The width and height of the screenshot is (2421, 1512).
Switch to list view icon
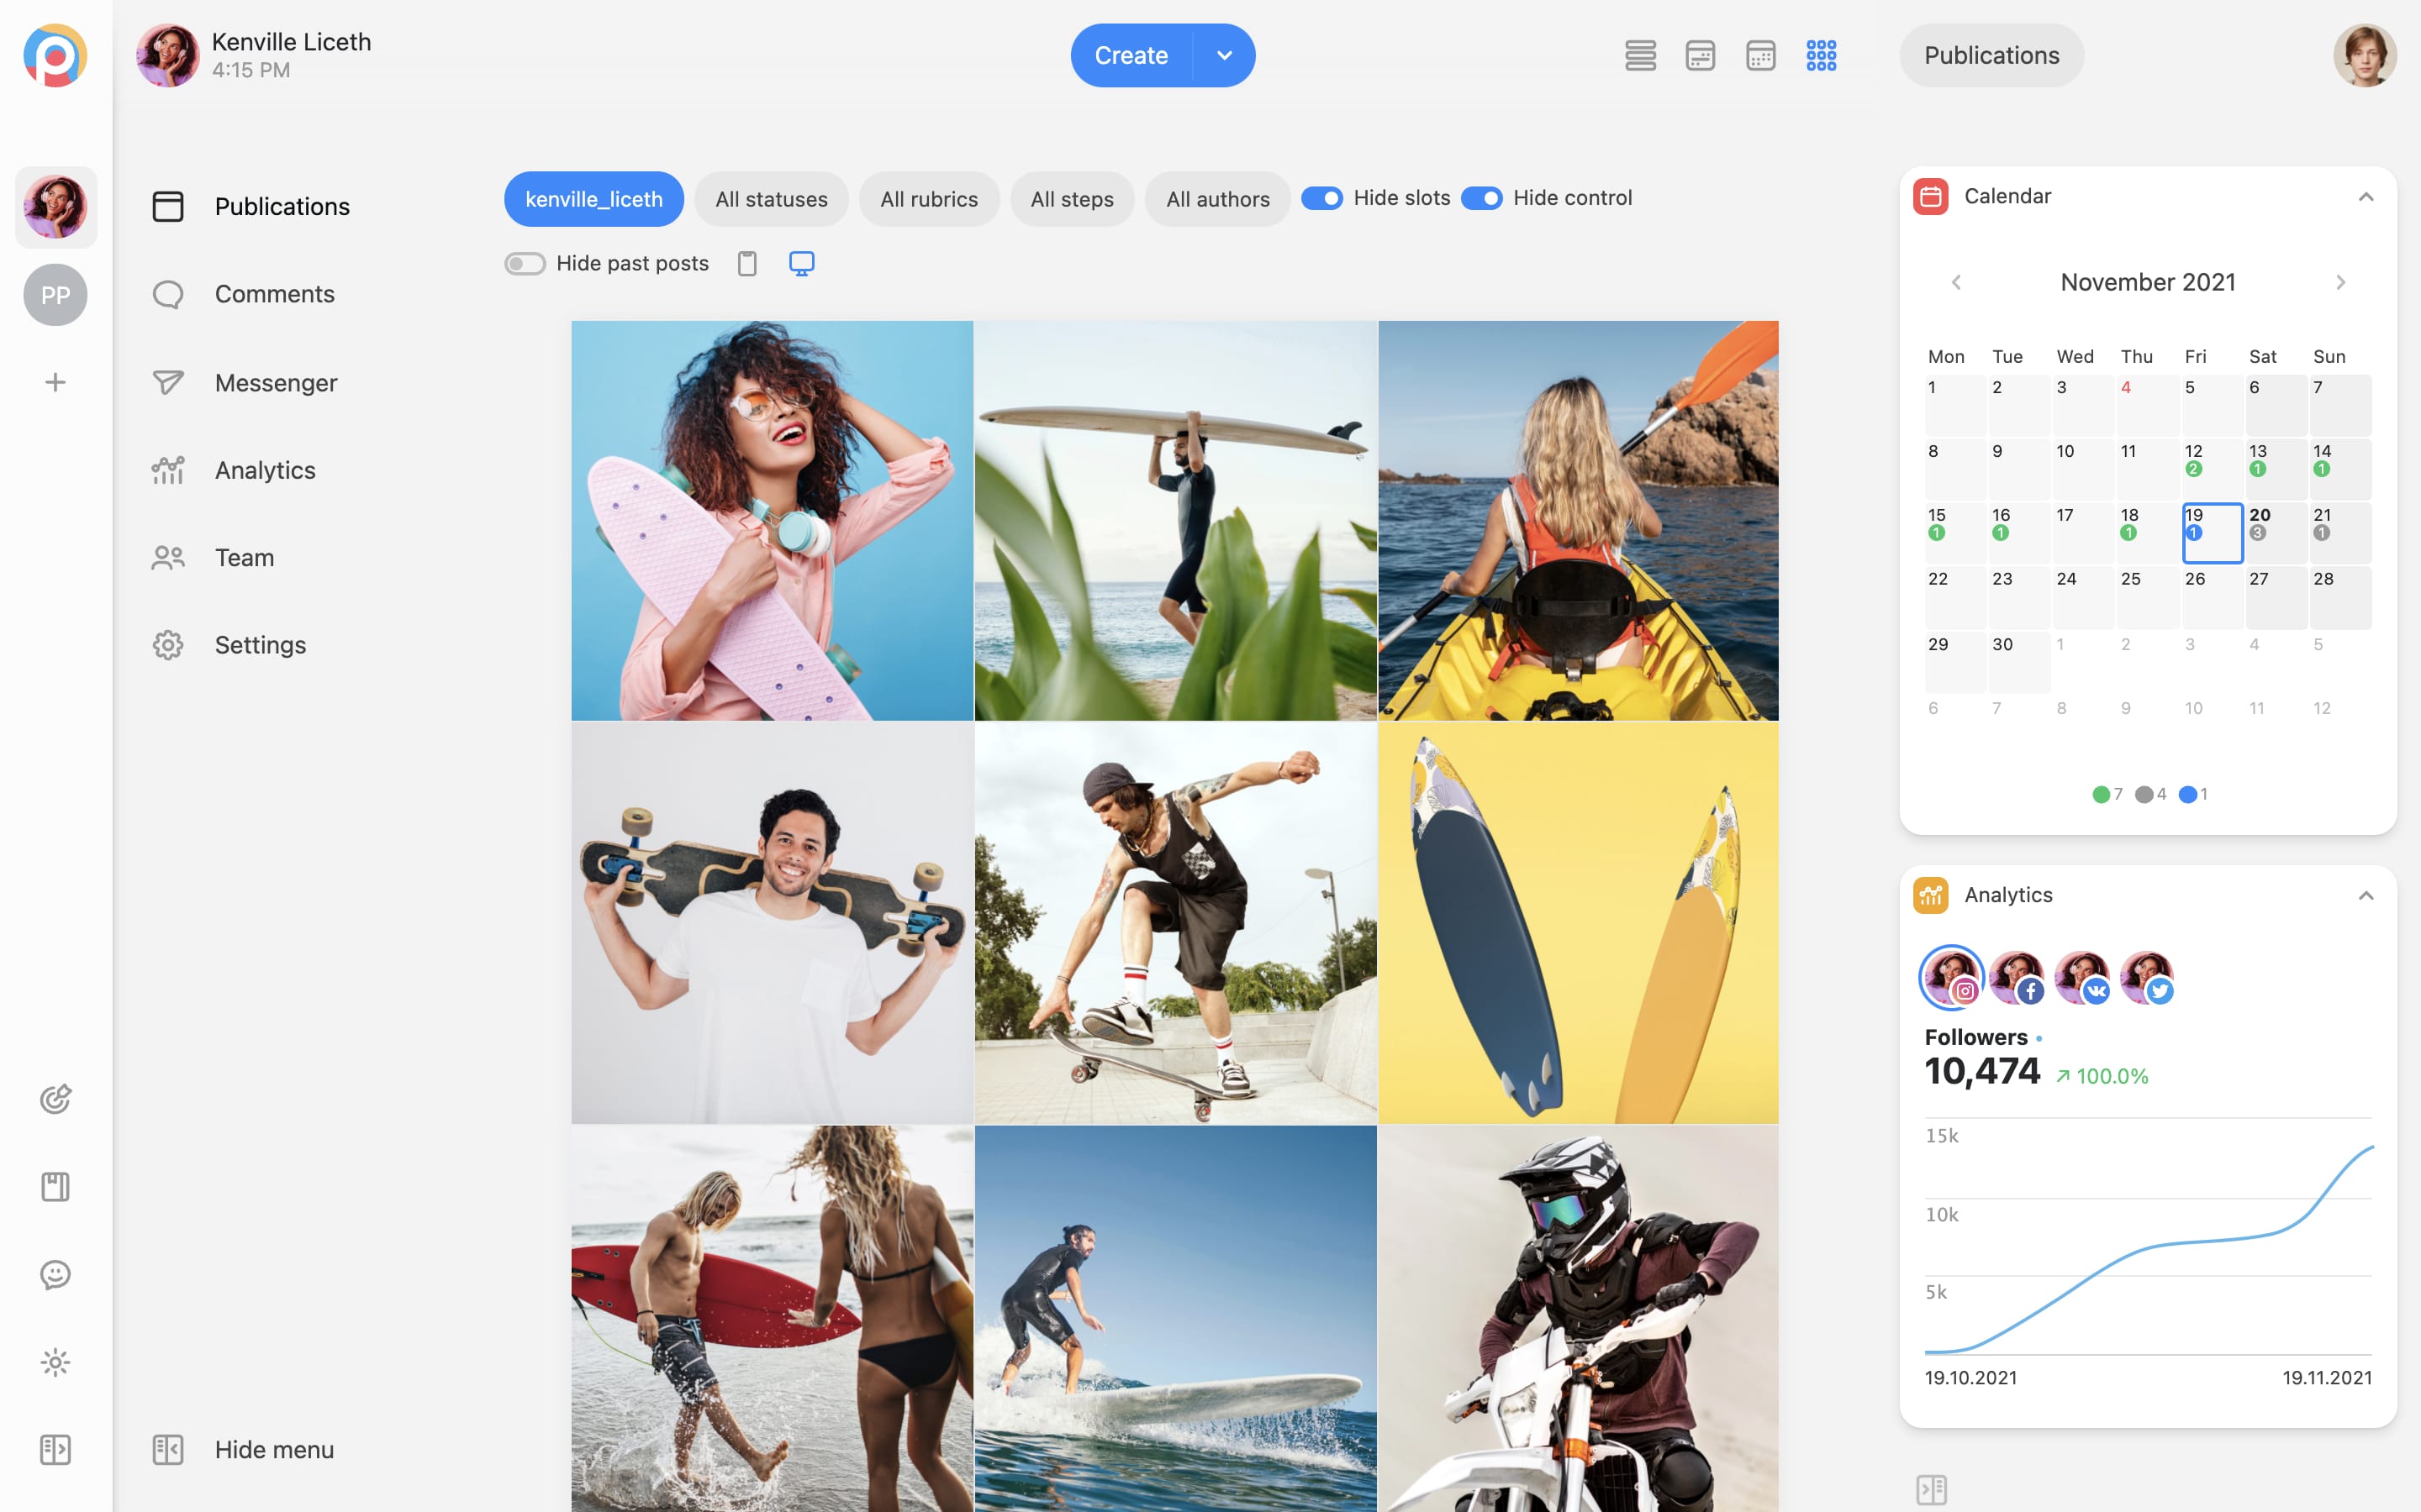1641,56
